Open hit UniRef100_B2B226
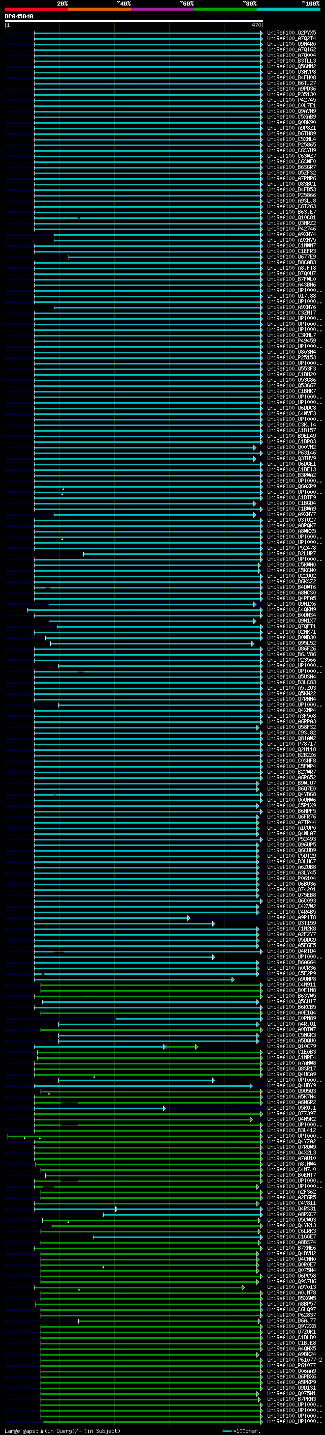Image resolution: width=325 pixels, height=1435 pixels. [291, 755]
